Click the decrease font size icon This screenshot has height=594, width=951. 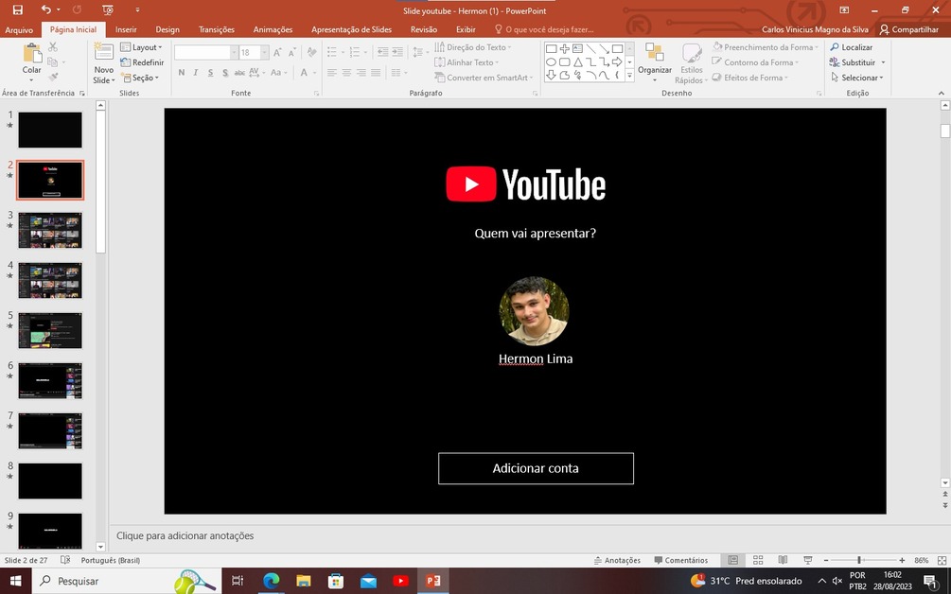[x=291, y=53]
